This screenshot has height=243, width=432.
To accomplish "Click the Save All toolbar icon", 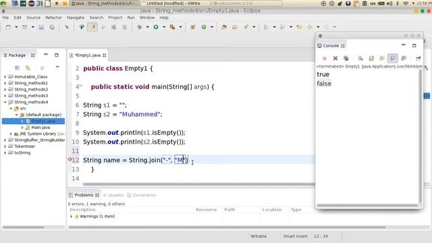I will [x=52, y=27].
